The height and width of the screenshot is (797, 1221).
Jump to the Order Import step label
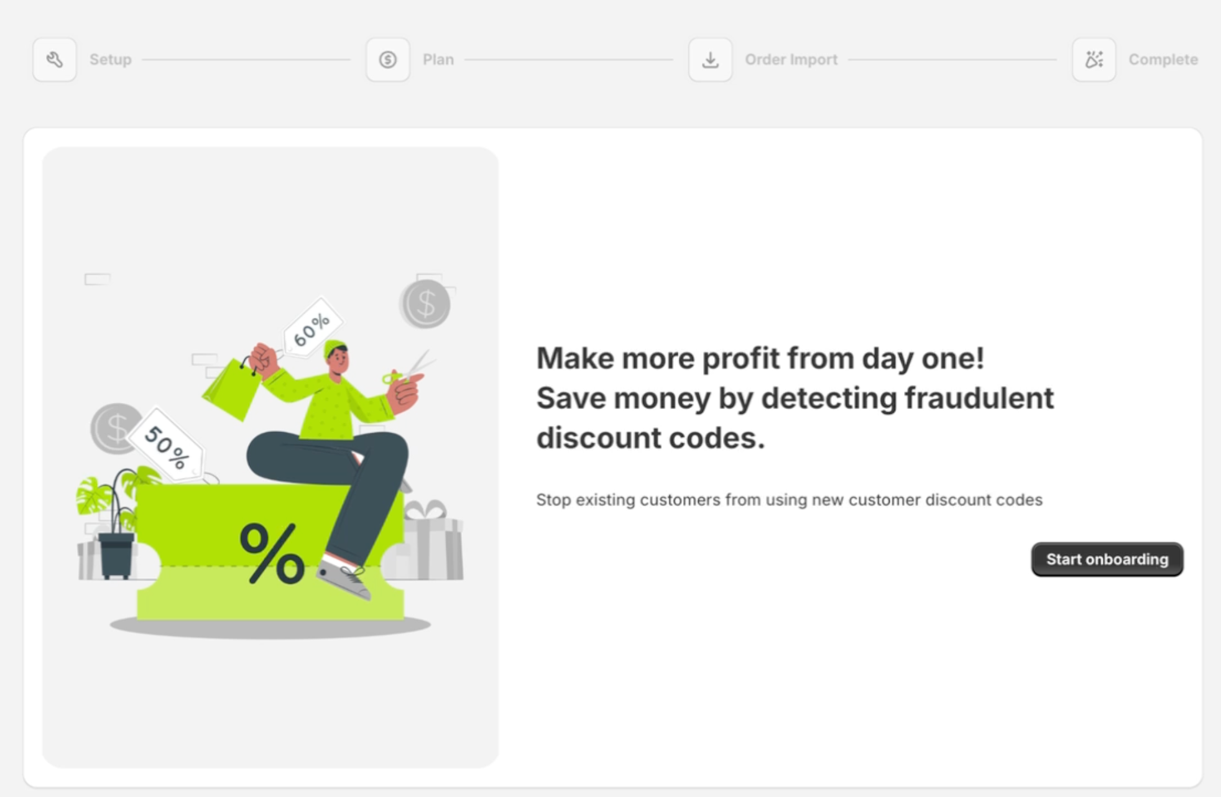pos(791,60)
